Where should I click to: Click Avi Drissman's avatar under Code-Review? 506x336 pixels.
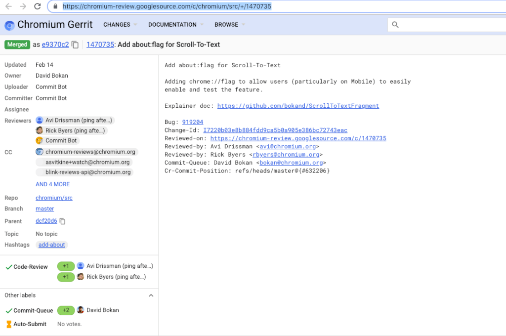(x=81, y=266)
